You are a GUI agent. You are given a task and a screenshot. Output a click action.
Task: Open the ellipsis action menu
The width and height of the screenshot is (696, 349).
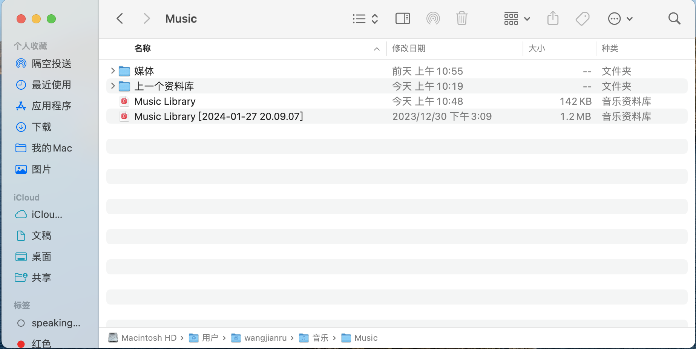coord(620,18)
